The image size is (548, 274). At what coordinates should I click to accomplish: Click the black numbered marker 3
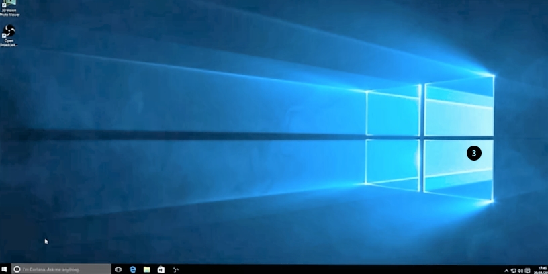point(473,153)
